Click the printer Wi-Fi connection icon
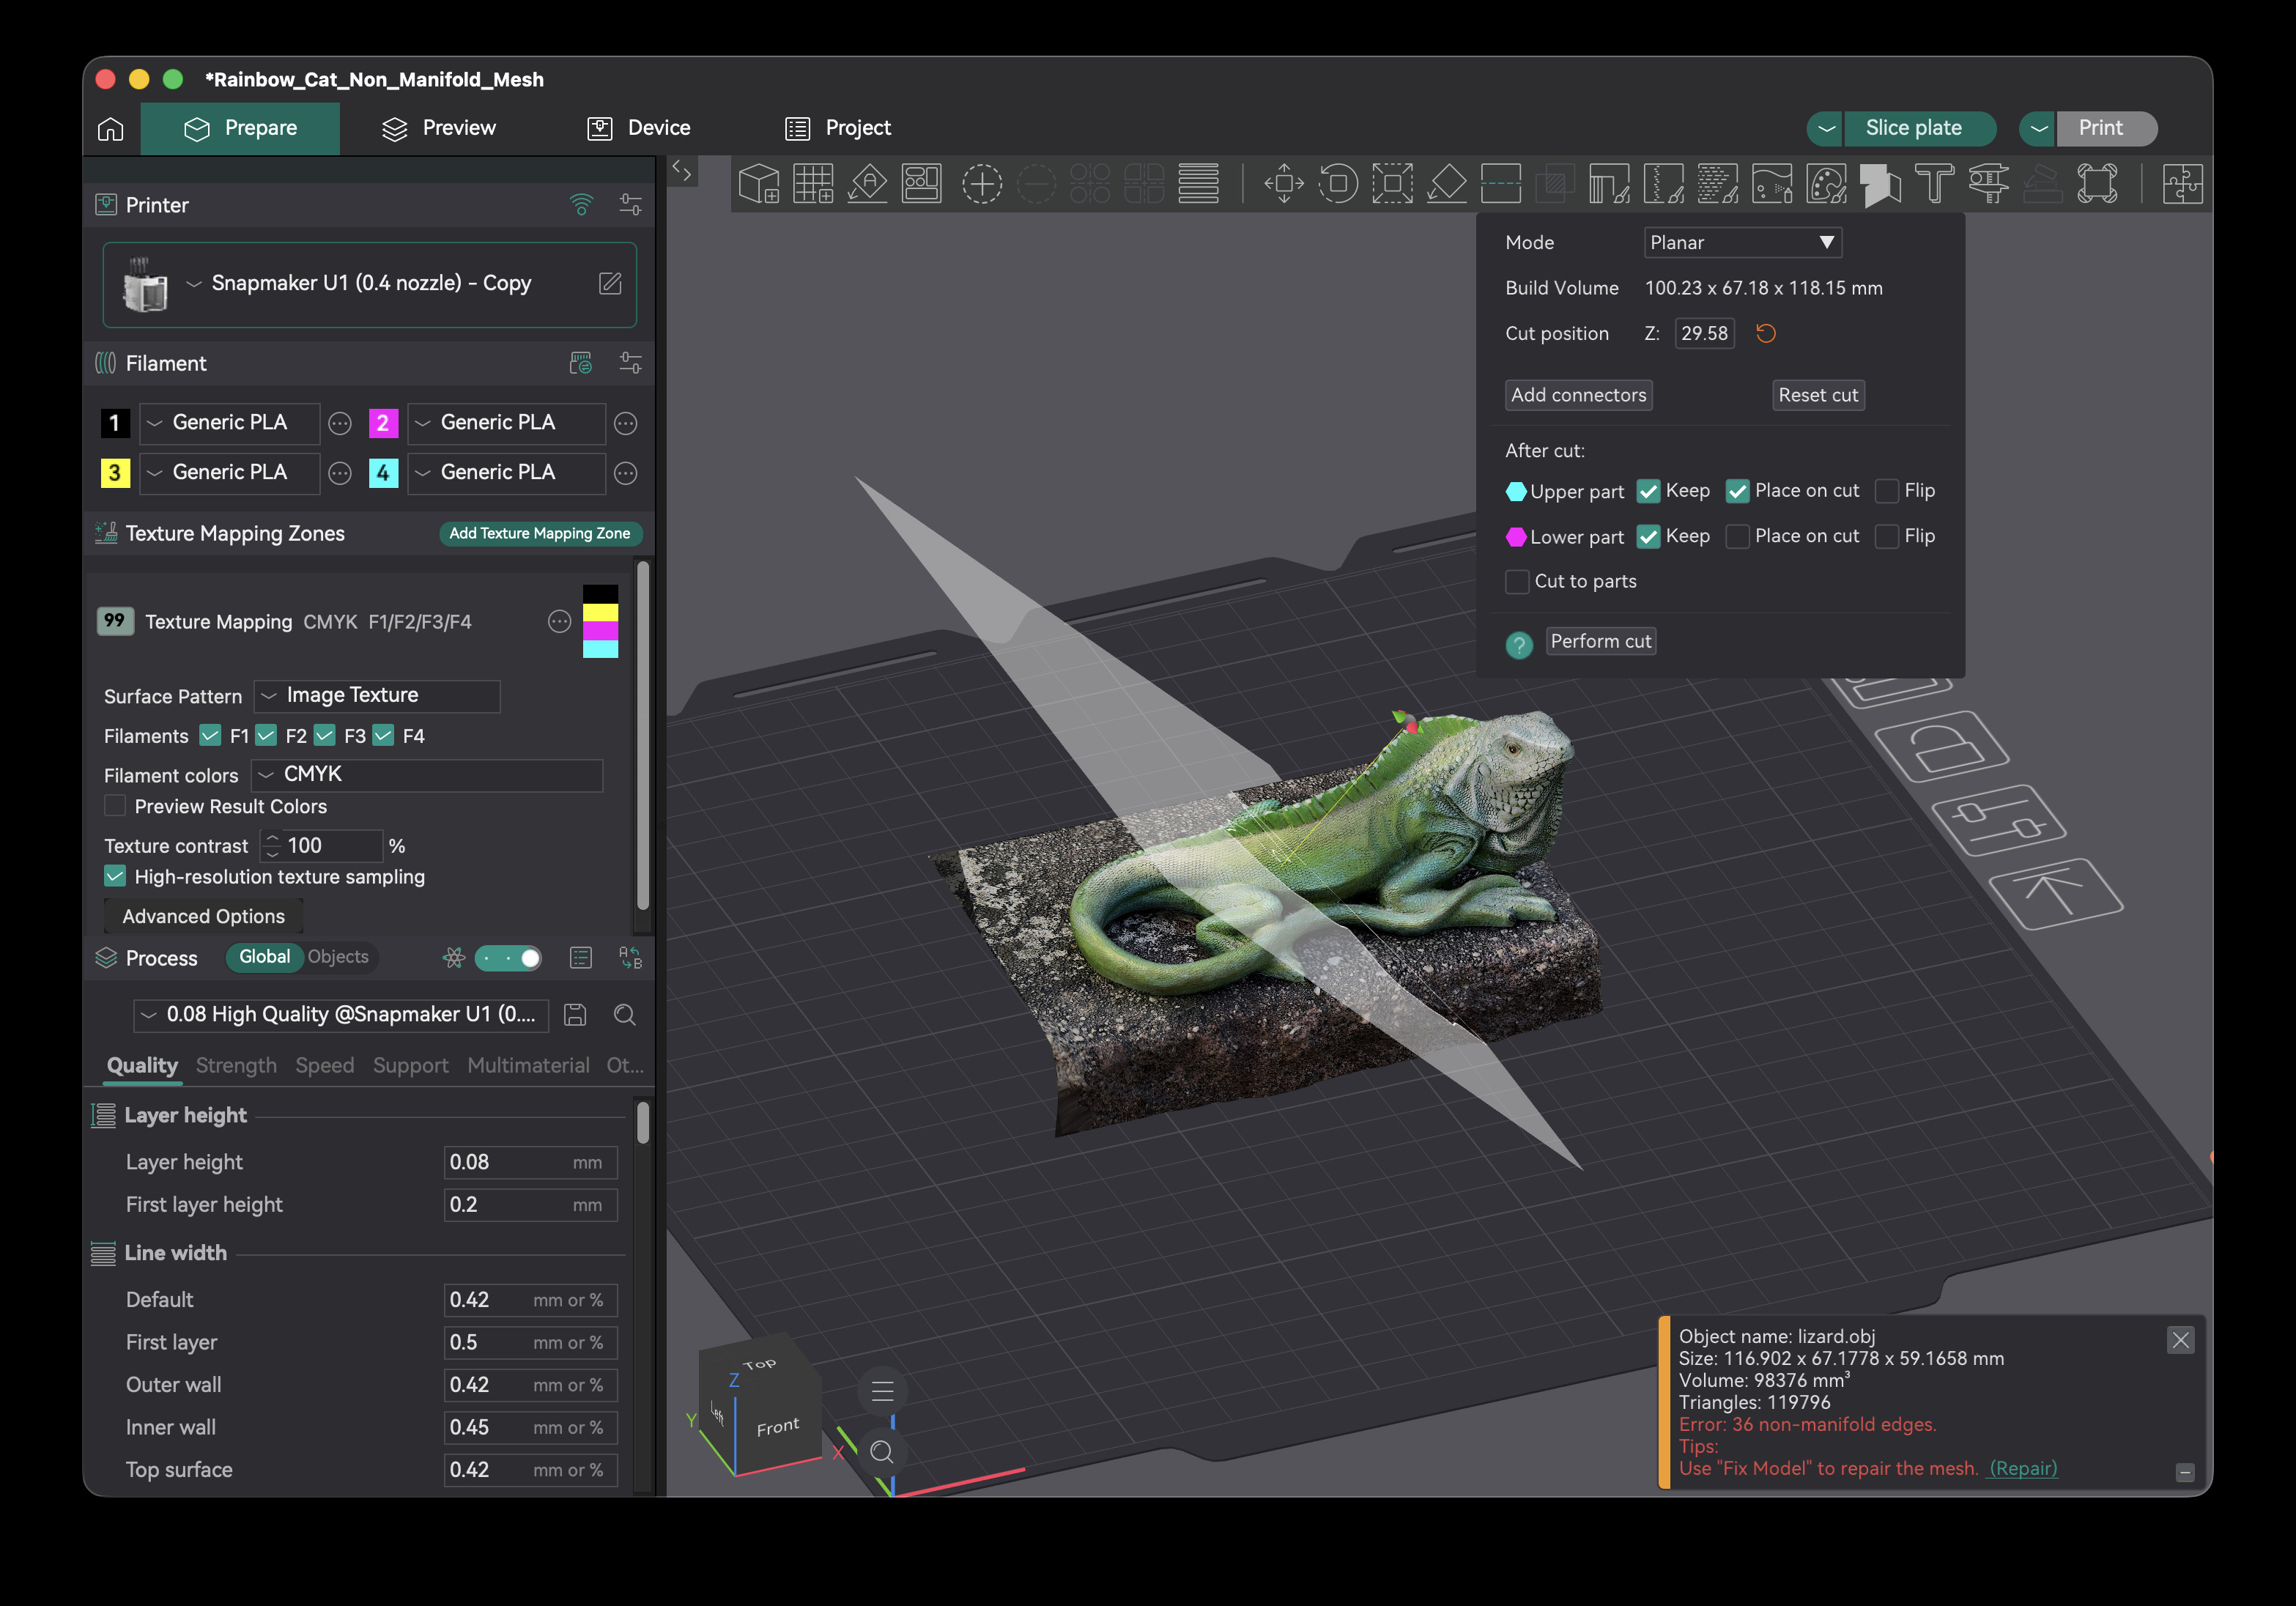 [x=581, y=205]
